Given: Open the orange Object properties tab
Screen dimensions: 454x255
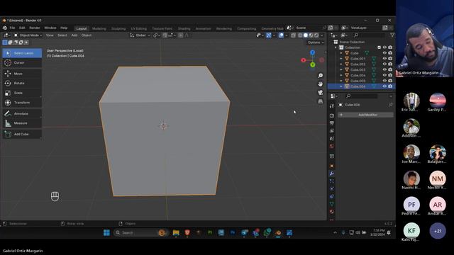Looking at the screenshot, I should (332, 166).
